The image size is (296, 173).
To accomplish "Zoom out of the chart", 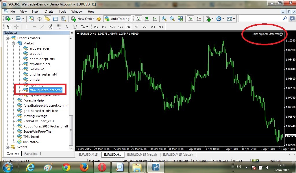I will coord(172,19).
